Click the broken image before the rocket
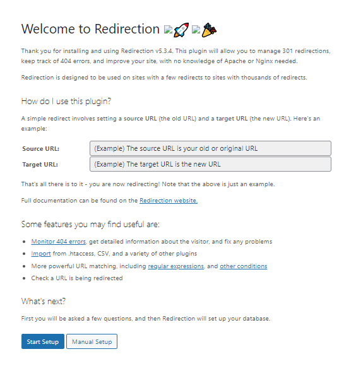This screenshot has width=356, height=366. [169, 30]
